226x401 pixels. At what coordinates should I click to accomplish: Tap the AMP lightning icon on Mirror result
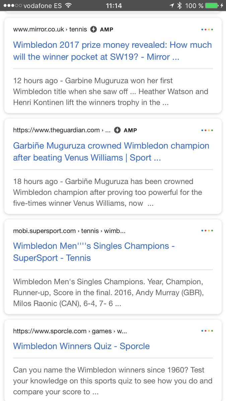point(94,29)
